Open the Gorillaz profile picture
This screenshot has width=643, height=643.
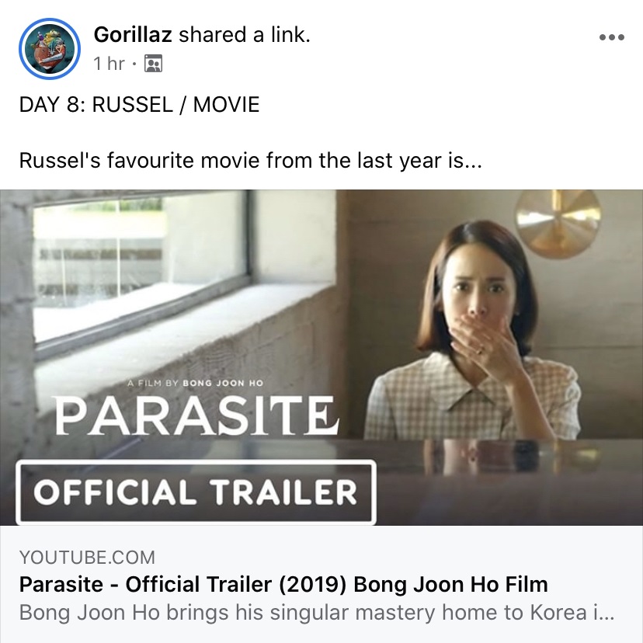click(49, 49)
